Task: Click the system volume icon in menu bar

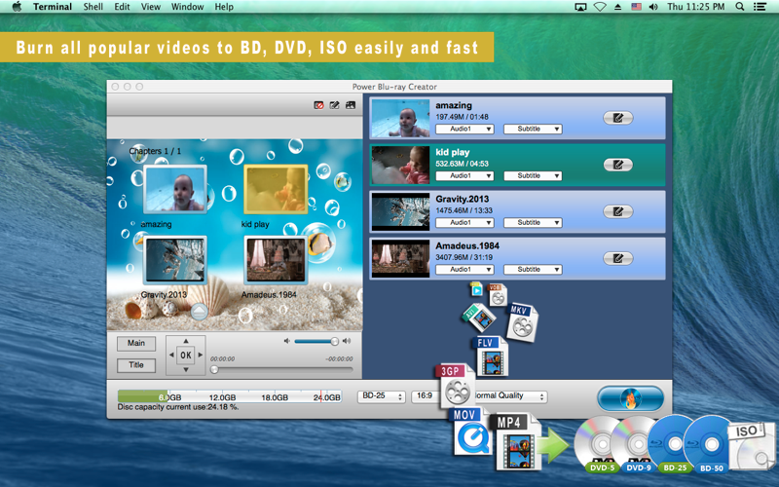Action: (653, 7)
